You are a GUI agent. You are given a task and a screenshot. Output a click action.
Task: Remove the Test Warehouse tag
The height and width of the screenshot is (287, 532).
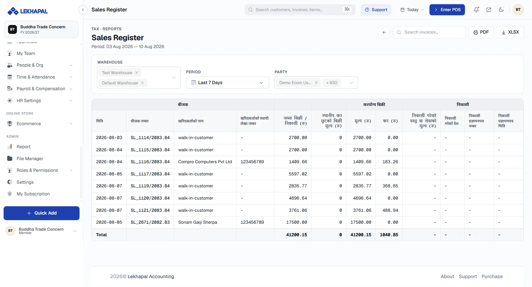click(x=137, y=73)
